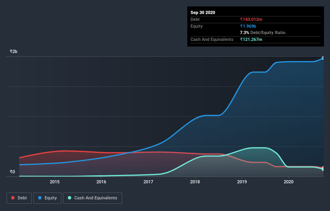The width and height of the screenshot is (330, 211).
Task: Click the ₹0 y-axis label
Action: pos(12,172)
